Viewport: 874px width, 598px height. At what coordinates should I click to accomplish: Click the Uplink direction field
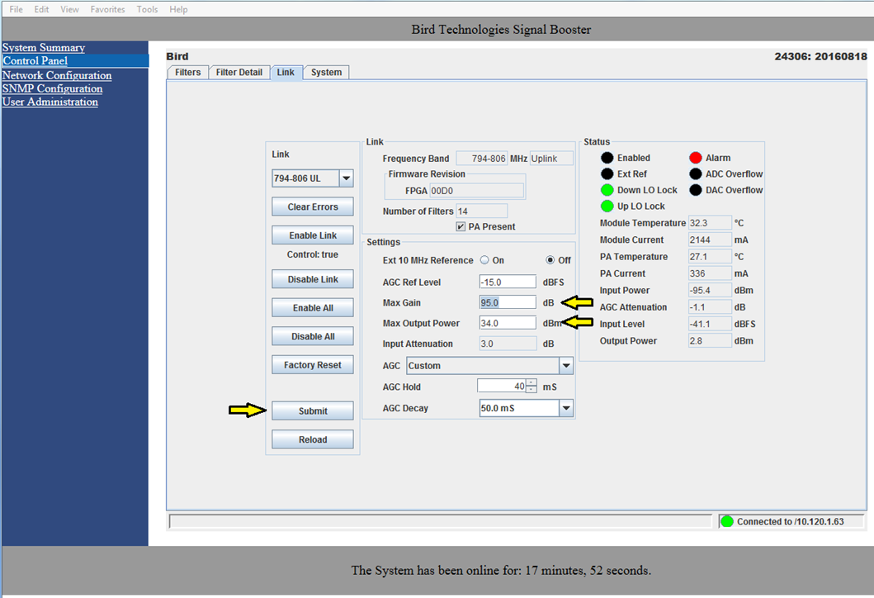(x=551, y=159)
